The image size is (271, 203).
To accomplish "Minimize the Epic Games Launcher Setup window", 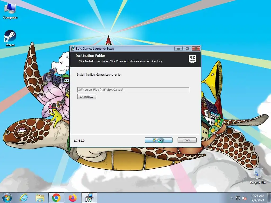I will (x=178, y=49).
